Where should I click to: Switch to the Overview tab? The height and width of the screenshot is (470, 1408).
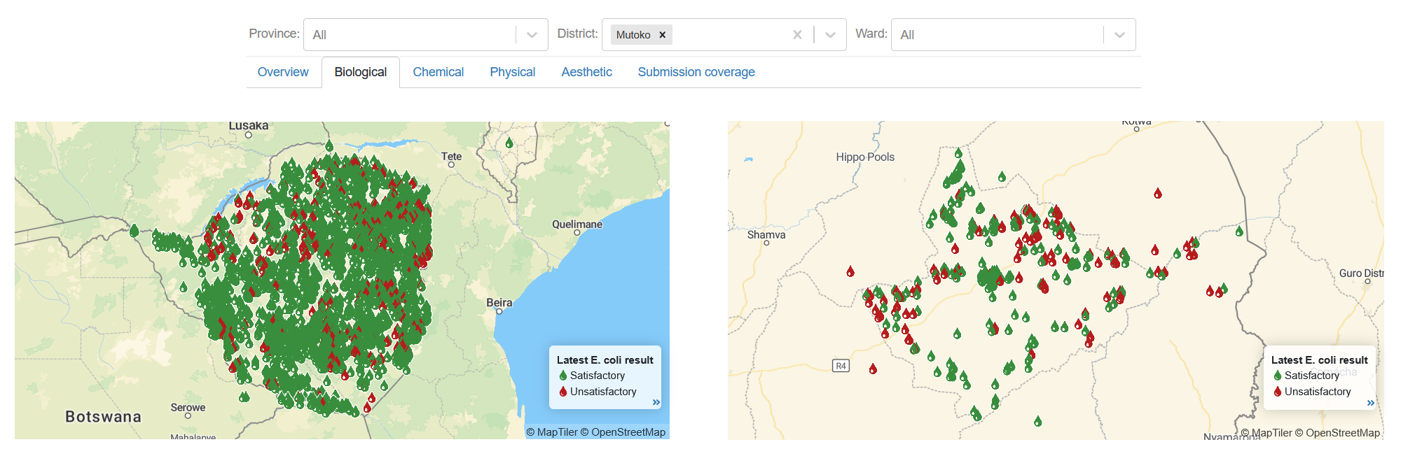[283, 72]
